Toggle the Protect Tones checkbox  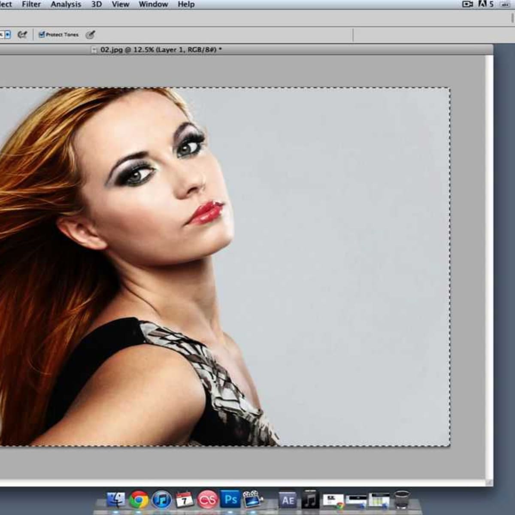(x=42, y=34)
